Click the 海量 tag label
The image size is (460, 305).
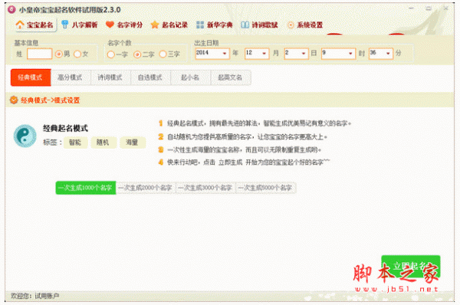[133, 143]
